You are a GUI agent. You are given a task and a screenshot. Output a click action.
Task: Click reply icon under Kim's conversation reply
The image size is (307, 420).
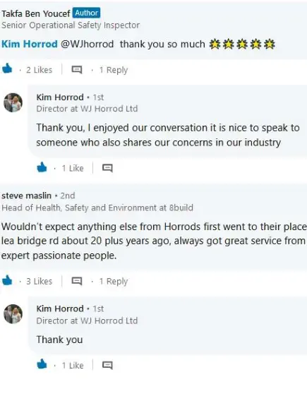[x=107, y=168]
